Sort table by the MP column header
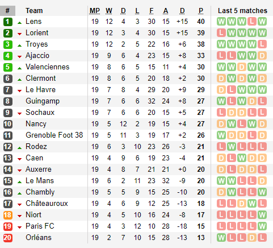The height and width of the screenshot is (248, 273). click(x=95, y=11)
